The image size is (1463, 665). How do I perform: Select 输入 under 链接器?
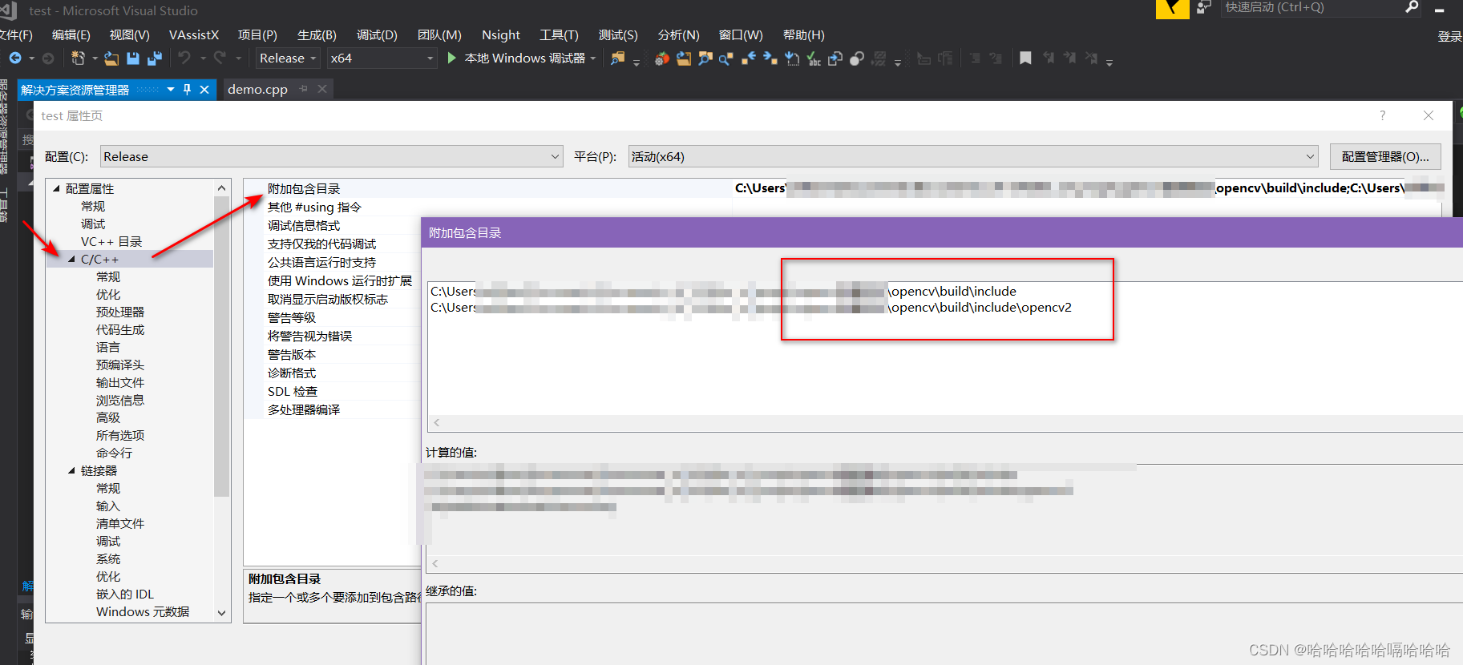[108, 506]
